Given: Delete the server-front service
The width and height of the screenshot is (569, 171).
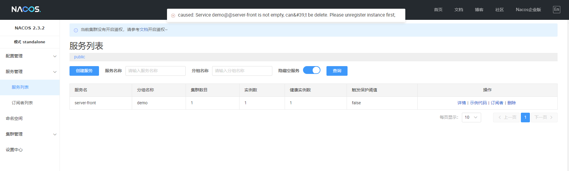Looking at the screenshot, I should [512, 103].
